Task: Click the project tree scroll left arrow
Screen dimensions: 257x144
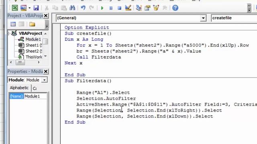Action: pyautogui.click(x=11, y=62)
